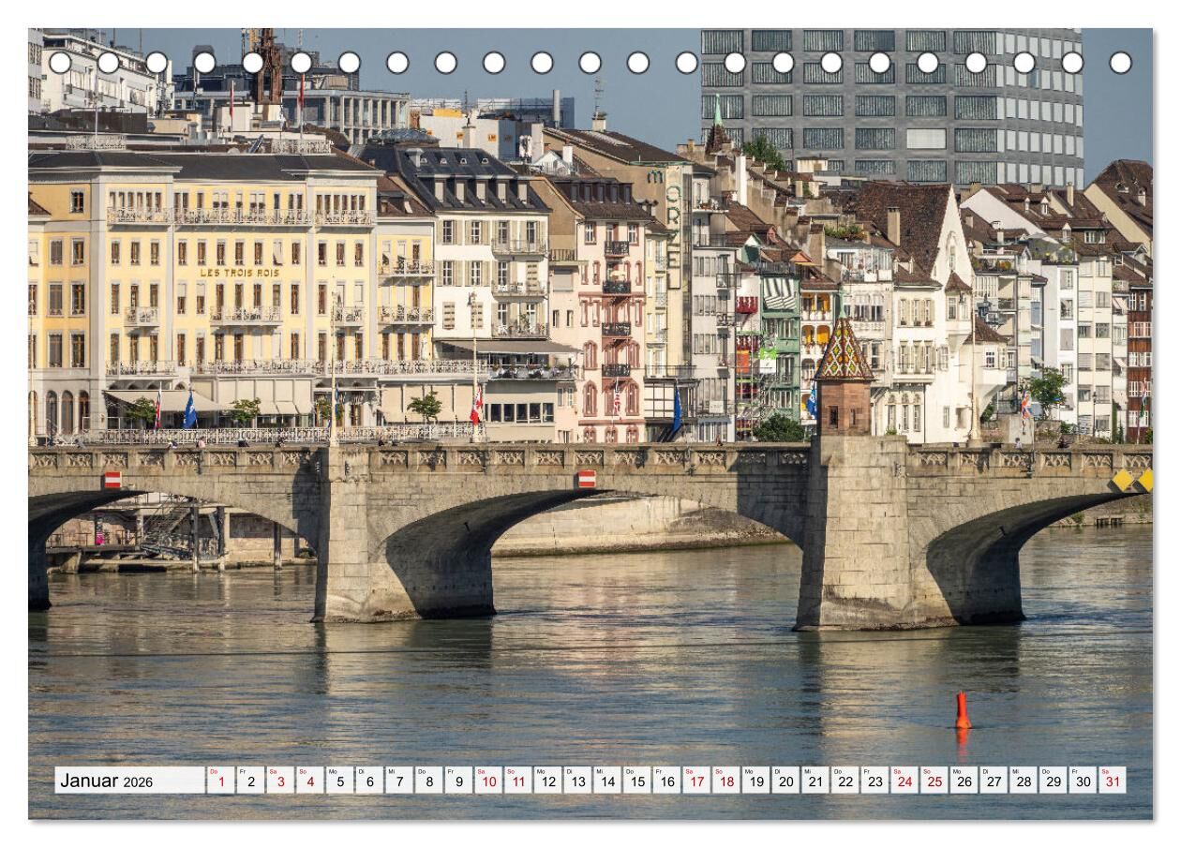This screenshot has height=848, width=1181.
Task: Click day 27 in the calendar strip
Action: (993, 781)
